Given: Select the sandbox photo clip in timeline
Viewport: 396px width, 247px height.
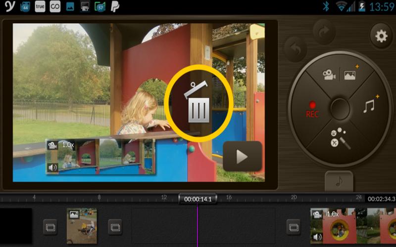Looking at the screenshot, I should [82, 226].
